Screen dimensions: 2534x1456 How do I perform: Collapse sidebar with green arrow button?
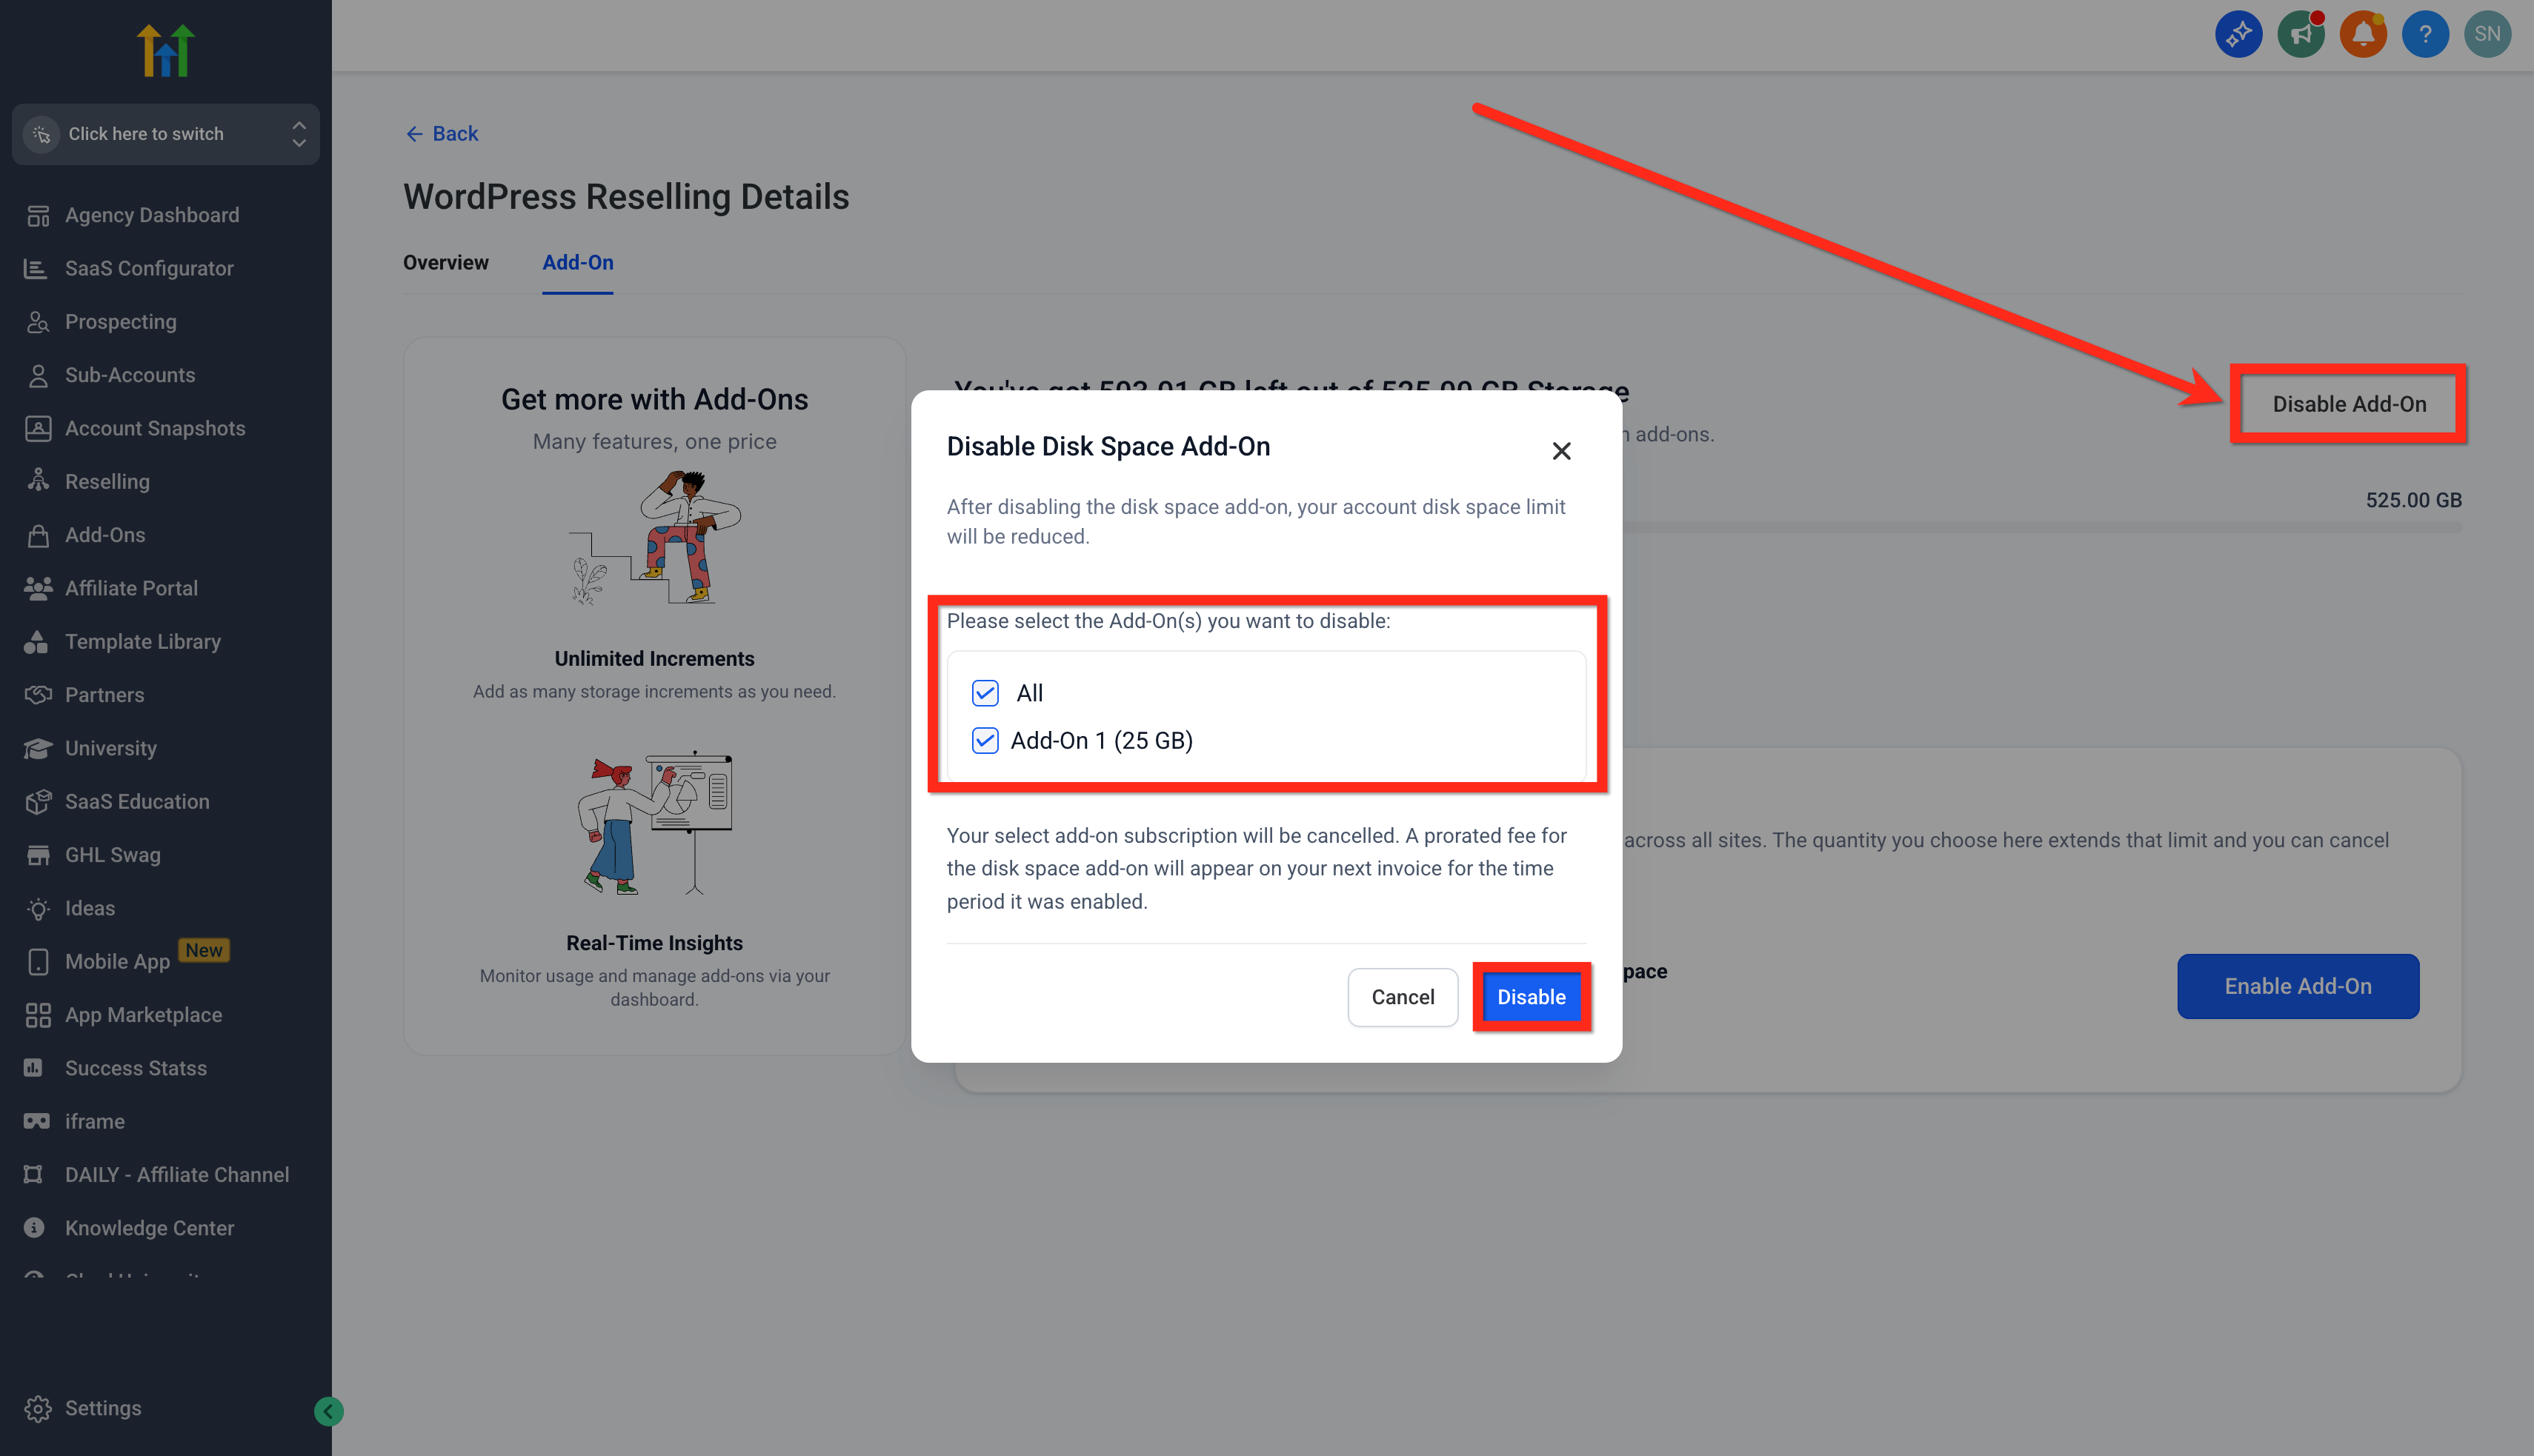point(328,1411)
